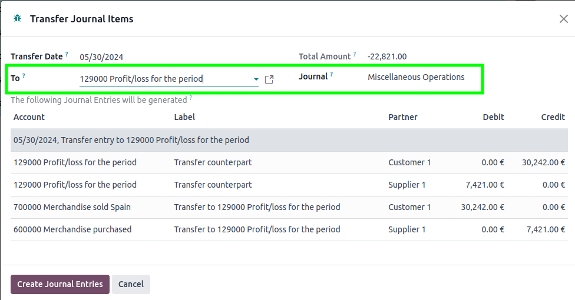Click help question mark beside Journal label
Screen dimensions: 575x300
click(332, 75)
